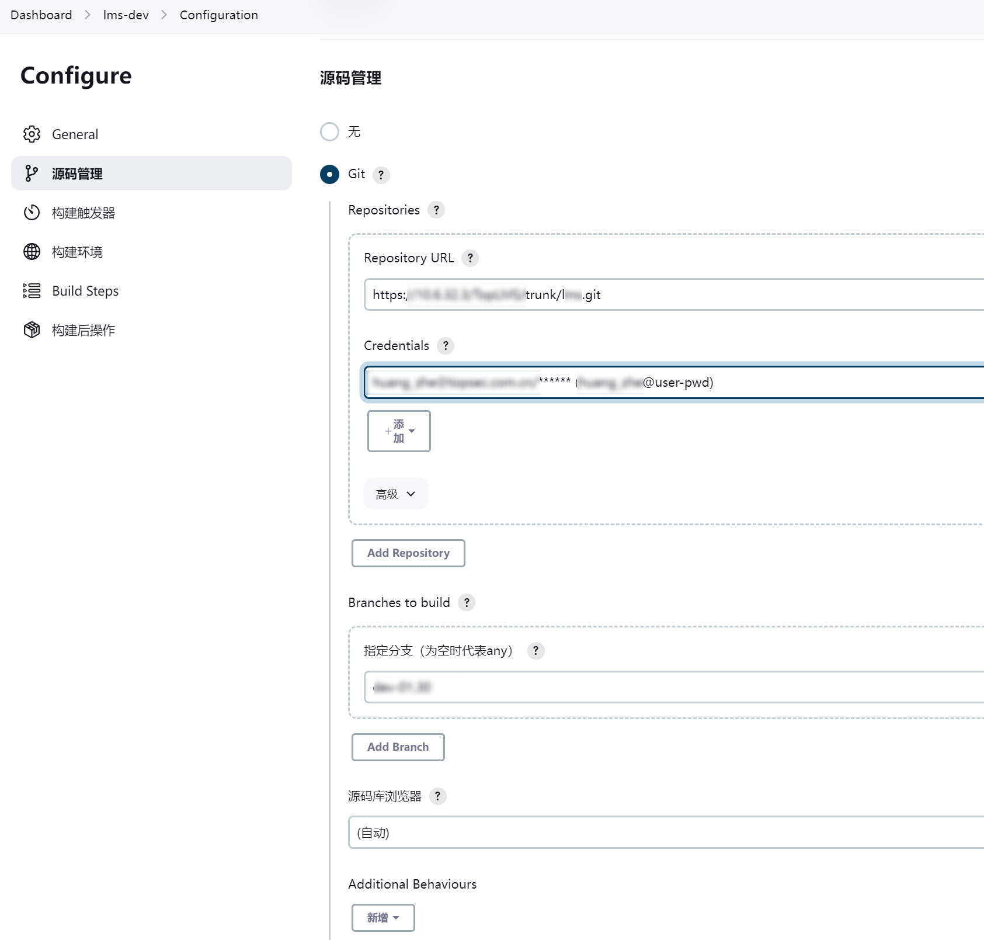Click the 构建后操作 package box icon
Image resolution: width=984 pixels, height=940 pixels.
point(32,330)
